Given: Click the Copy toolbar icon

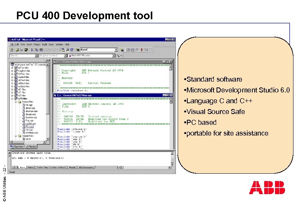Looking at the screenshot, I should click(37, 50).
